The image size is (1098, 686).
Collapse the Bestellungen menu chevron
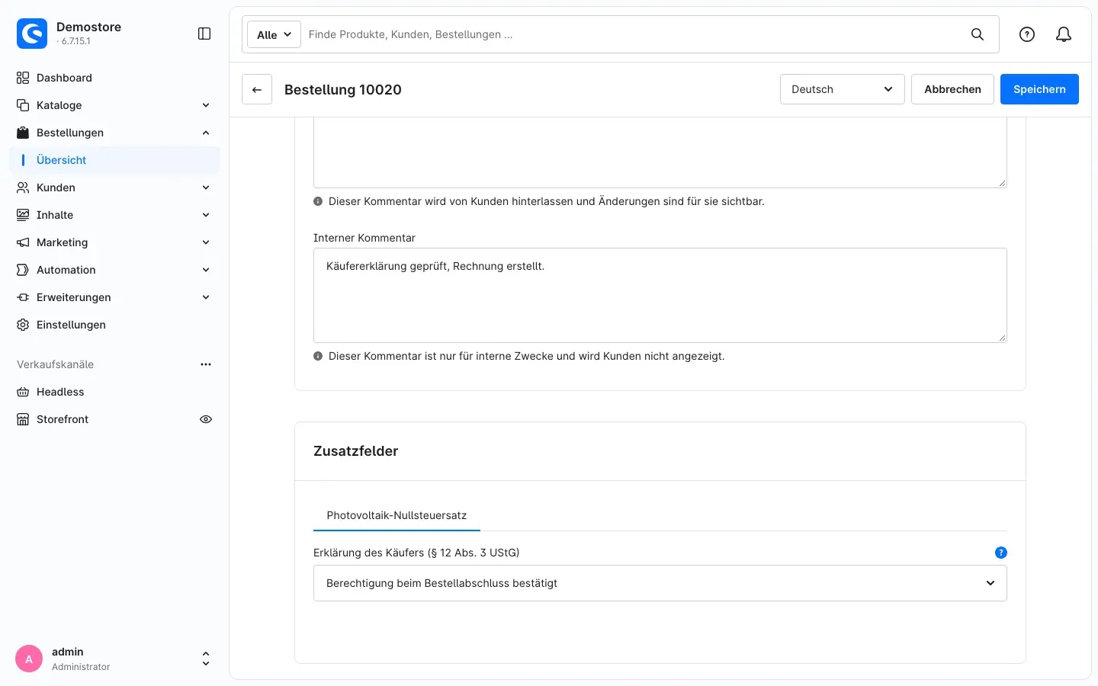(x=206, y=133)
